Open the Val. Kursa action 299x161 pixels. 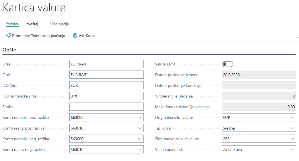87,36
